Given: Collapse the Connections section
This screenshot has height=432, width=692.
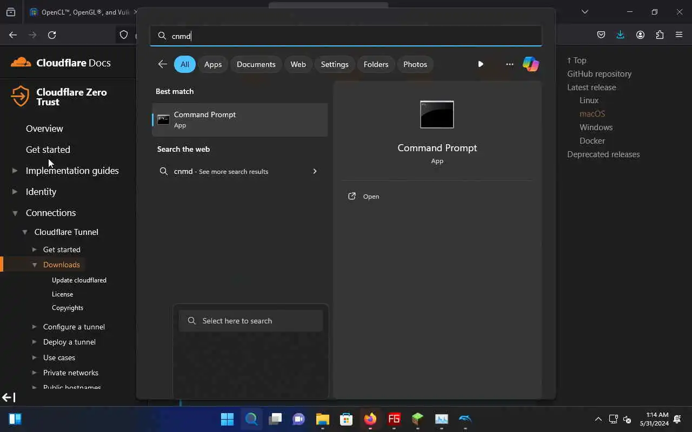Looking at the screenshot, I should coord(15,213).
